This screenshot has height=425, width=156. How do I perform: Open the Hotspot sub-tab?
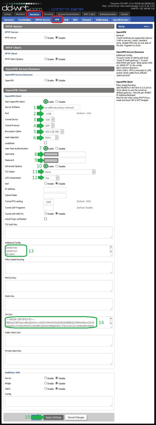(87, 20)
